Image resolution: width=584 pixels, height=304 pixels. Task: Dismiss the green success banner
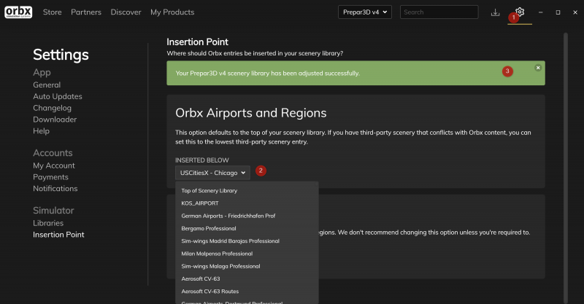[538, 68]
